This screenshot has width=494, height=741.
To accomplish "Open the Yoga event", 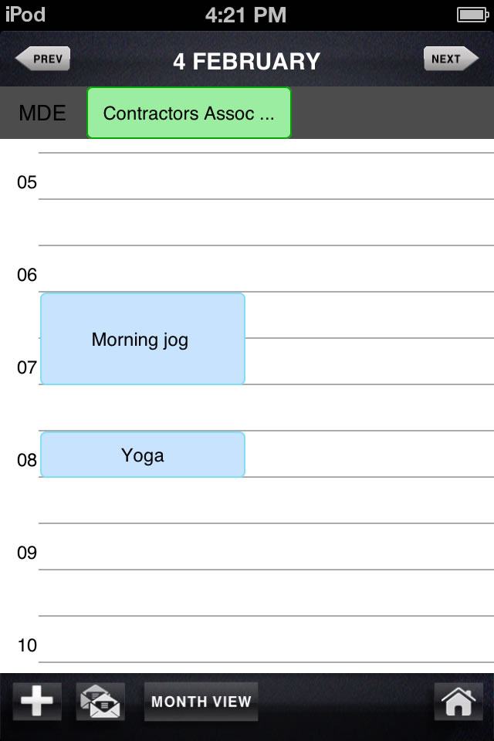I will [142, 455].
